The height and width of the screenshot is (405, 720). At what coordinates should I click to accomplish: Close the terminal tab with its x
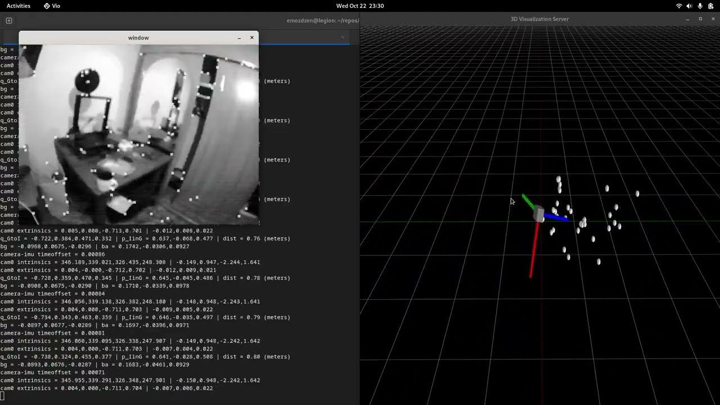343,38
